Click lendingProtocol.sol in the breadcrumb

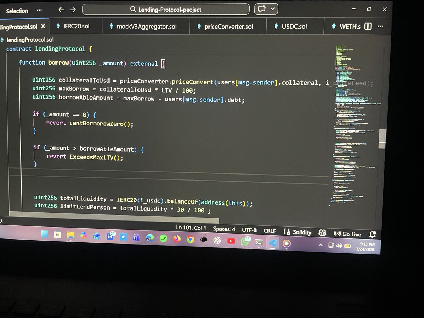30,40
